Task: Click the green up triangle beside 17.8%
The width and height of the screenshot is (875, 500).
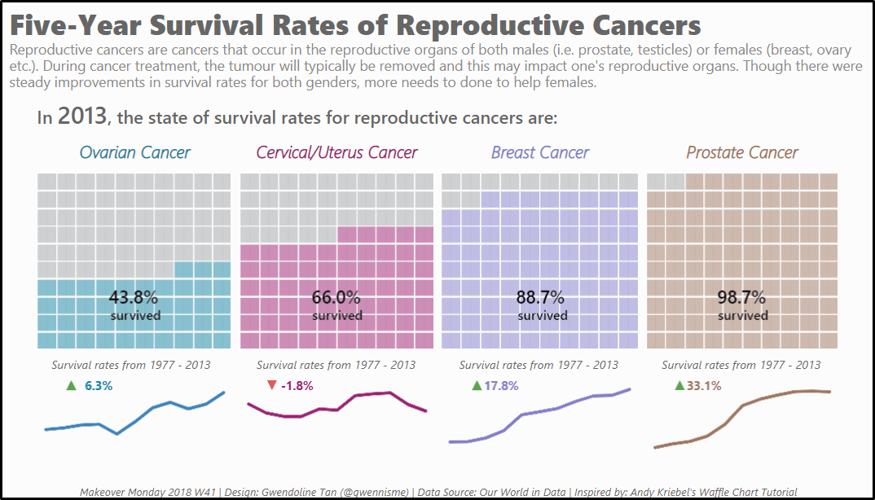Action: point(477,385)
